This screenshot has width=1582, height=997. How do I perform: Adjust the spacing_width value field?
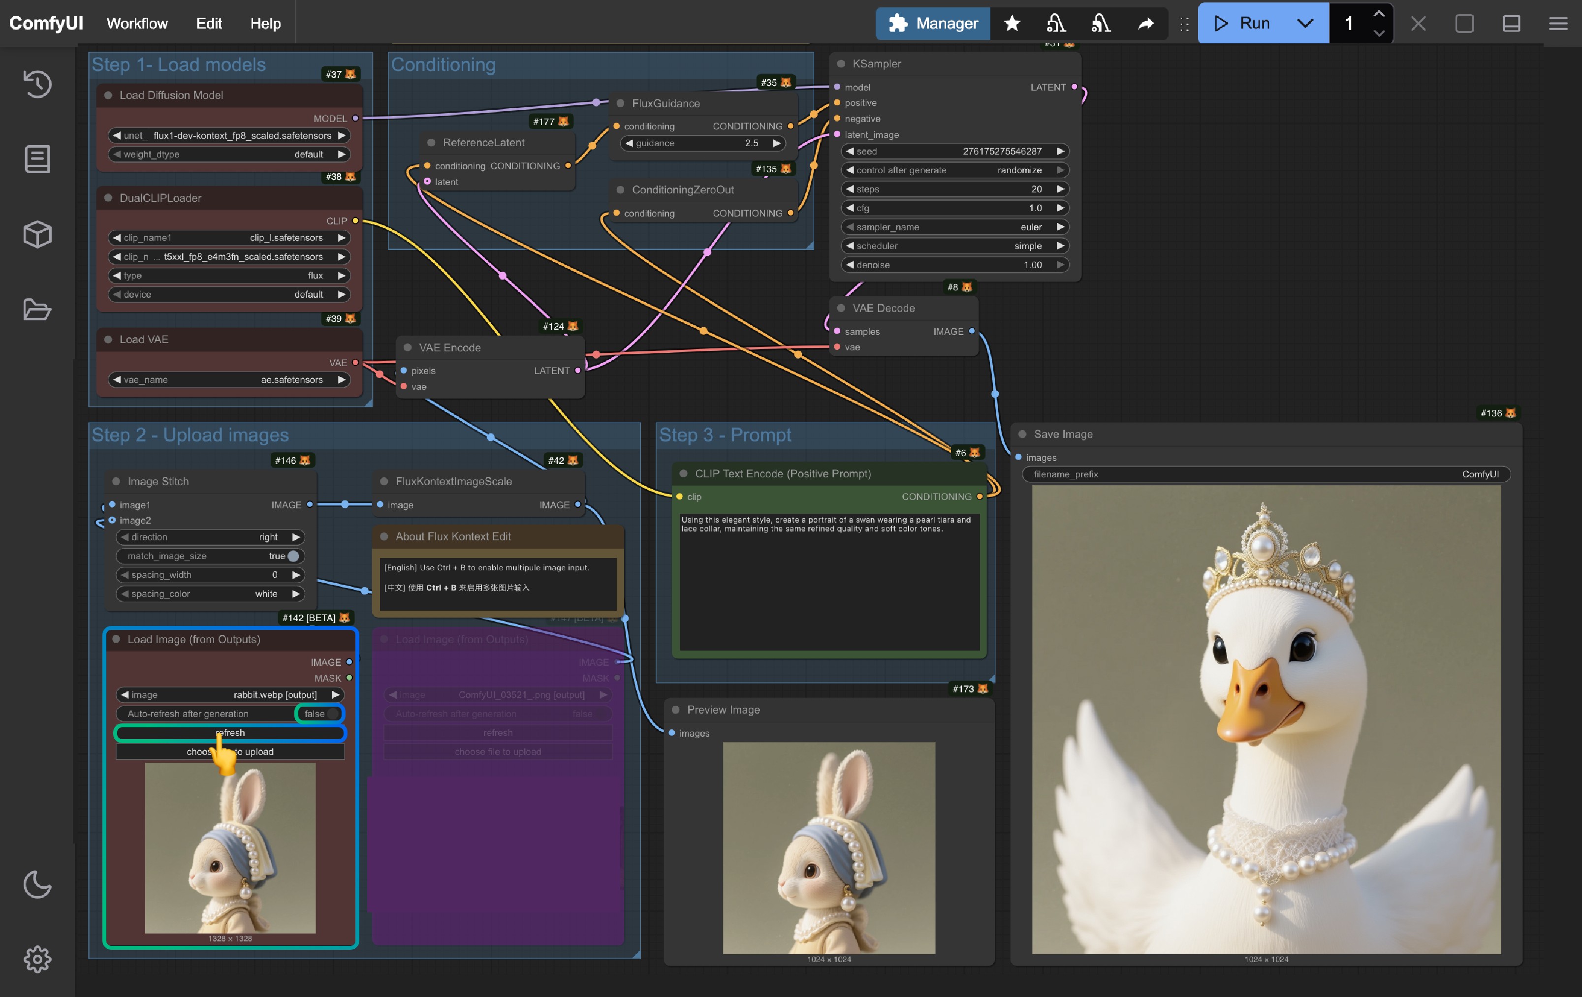[210, 575]
